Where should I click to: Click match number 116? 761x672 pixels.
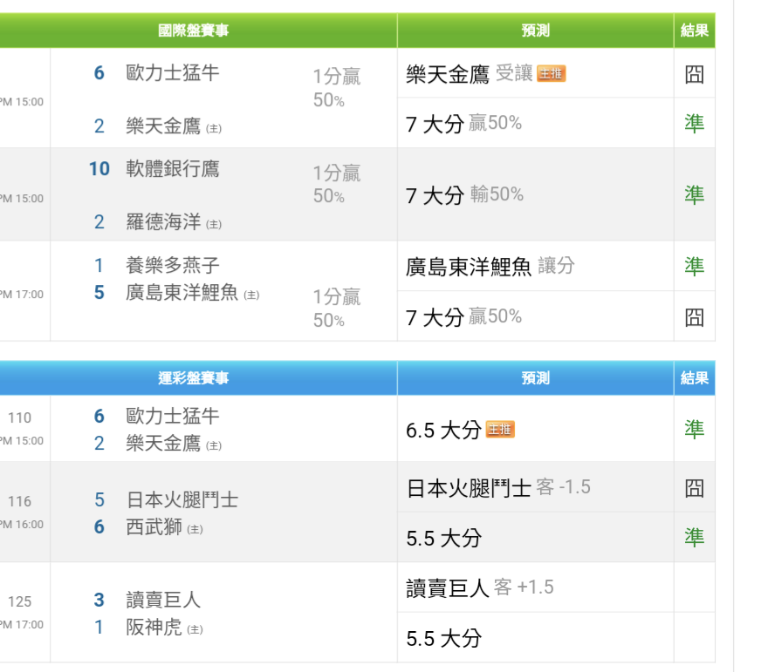tap(19, 501)
